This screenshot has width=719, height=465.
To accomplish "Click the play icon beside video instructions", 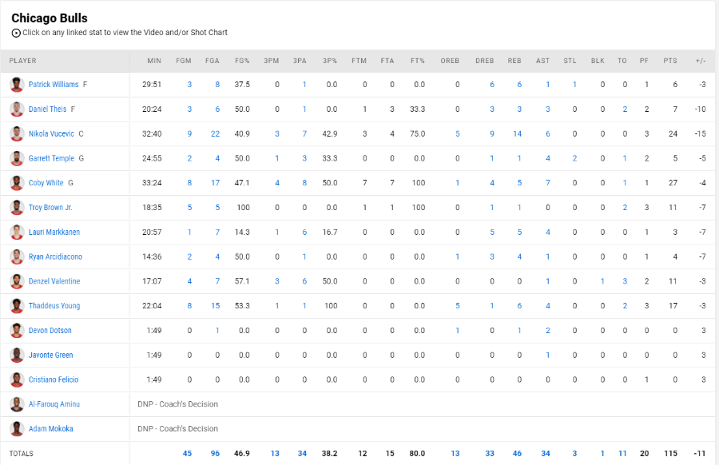I will [16, 33].
